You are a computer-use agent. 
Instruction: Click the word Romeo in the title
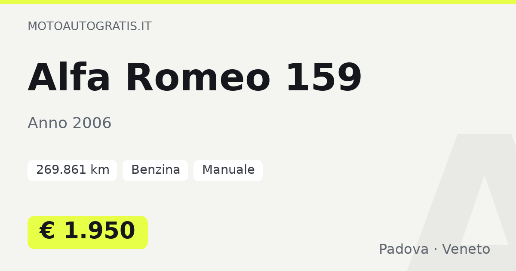[198, 78]
